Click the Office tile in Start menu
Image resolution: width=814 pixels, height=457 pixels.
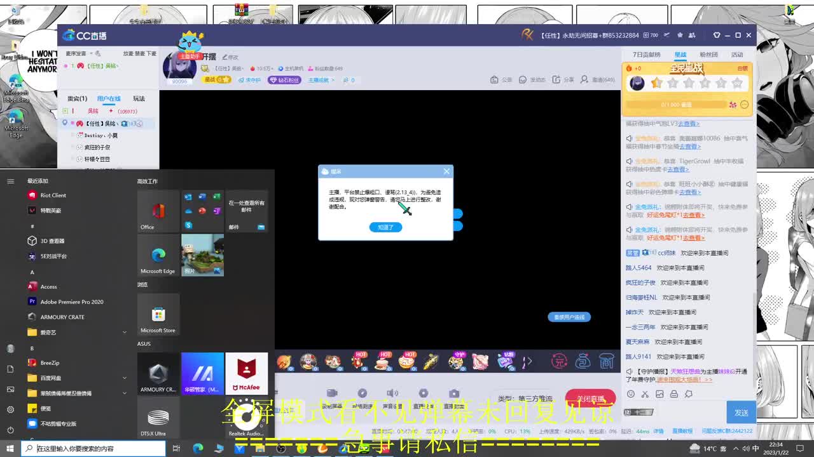[x=158, y=211]
